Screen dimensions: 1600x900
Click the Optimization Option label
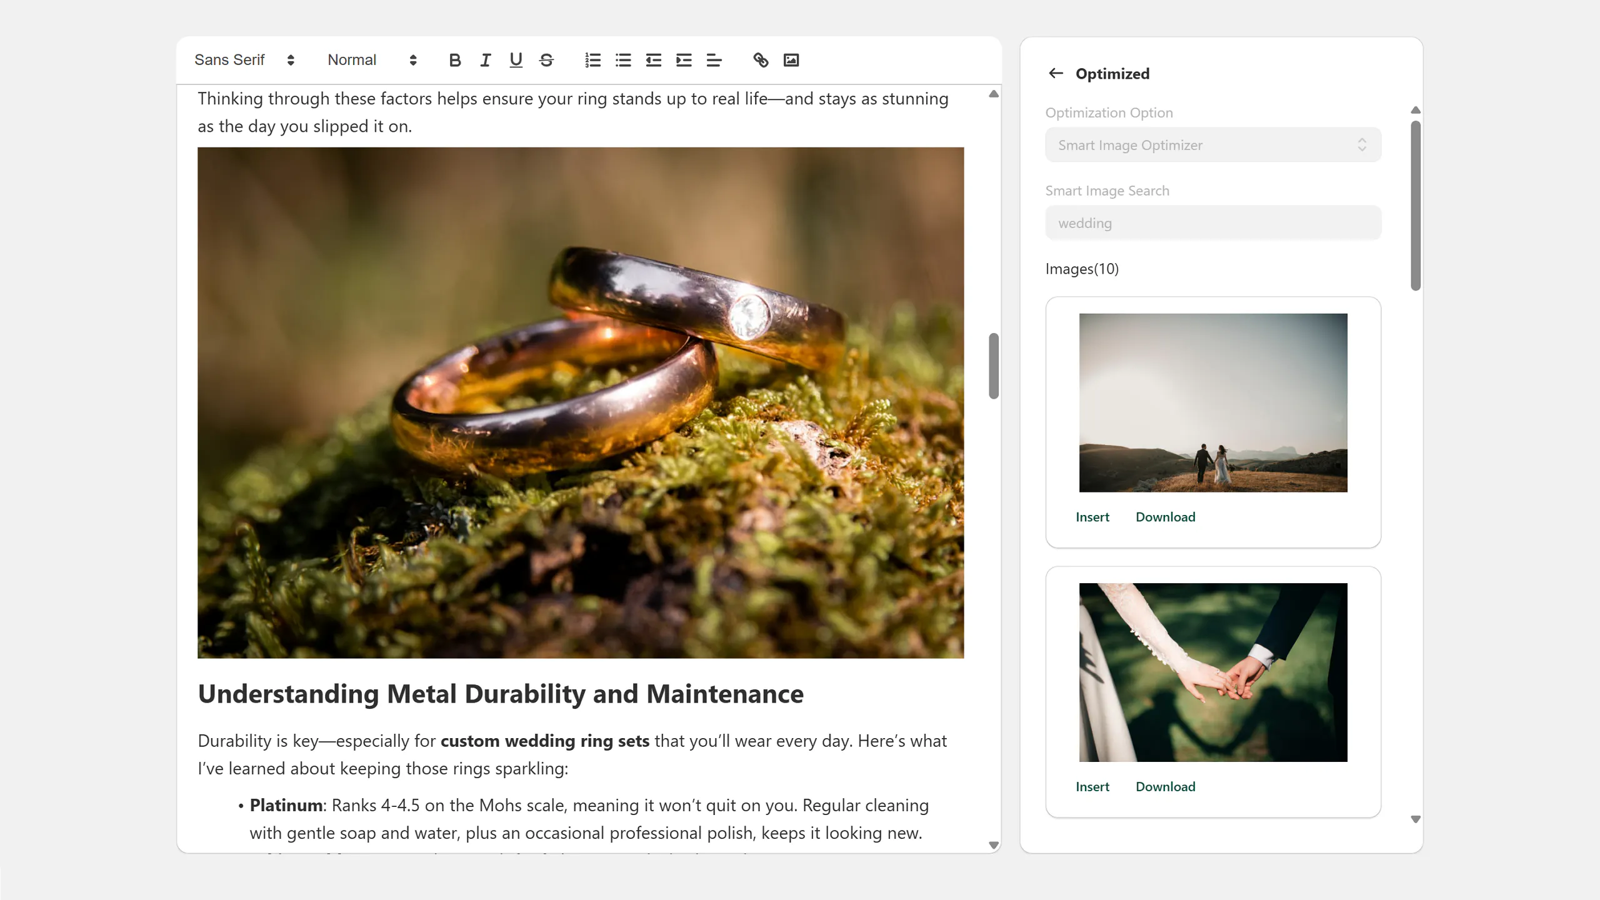[x=1109, y=113]
